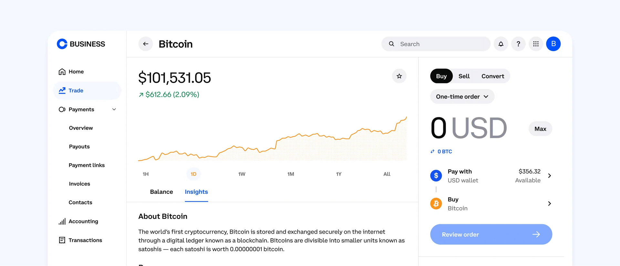Click the swap icon next to 0 BTC

433,151
